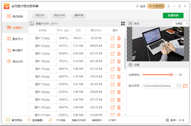Click the 添加文件 button
Screen dimensions: 191x126
click(40, 15)
